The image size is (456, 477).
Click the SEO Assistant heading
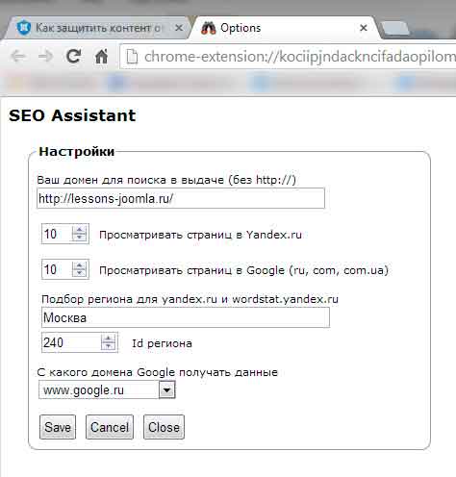click(x=72, y=115)
